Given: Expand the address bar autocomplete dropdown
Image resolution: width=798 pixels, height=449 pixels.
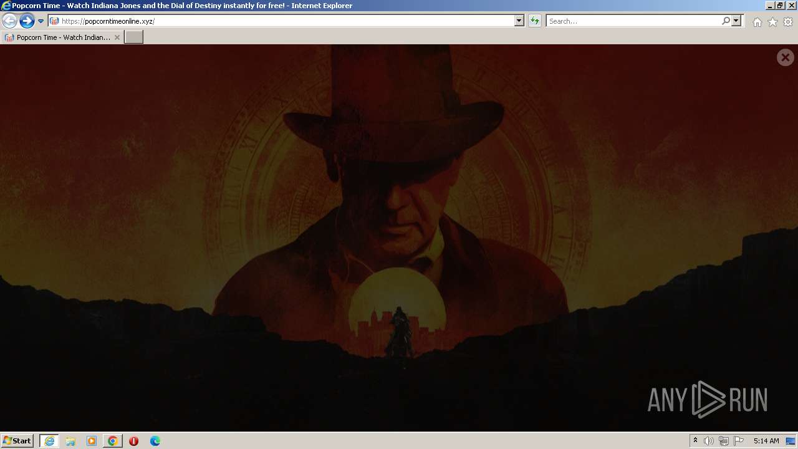Looking at the screenshot, I should tap(519, 21).
